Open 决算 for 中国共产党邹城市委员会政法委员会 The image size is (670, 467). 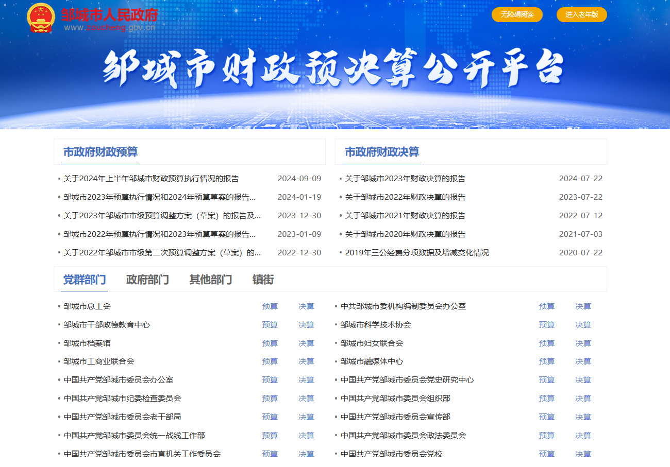[583, 436]
